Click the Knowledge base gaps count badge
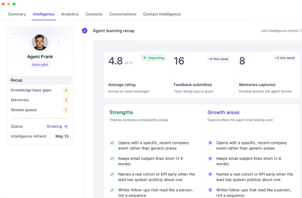Image resolution: width=302 pixels, height=198 pixels. [66, 90]
